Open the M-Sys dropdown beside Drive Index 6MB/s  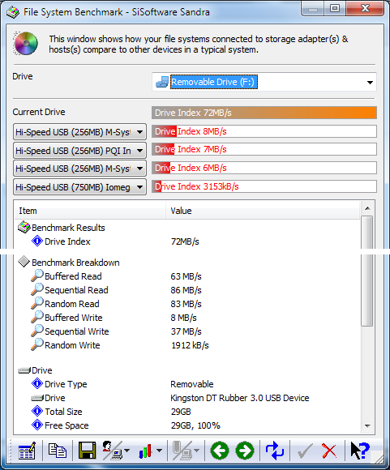pyautogui.click(x=79, y=169)
